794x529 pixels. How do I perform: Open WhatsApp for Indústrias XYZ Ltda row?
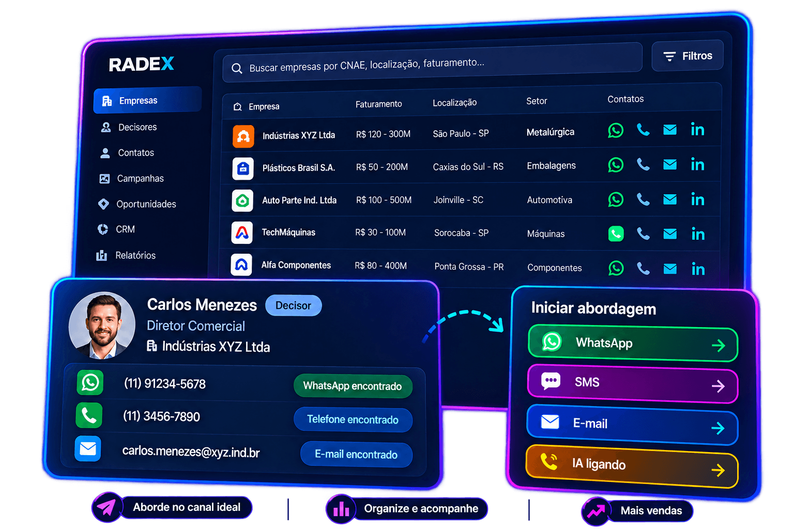click(x=616, y=130)
